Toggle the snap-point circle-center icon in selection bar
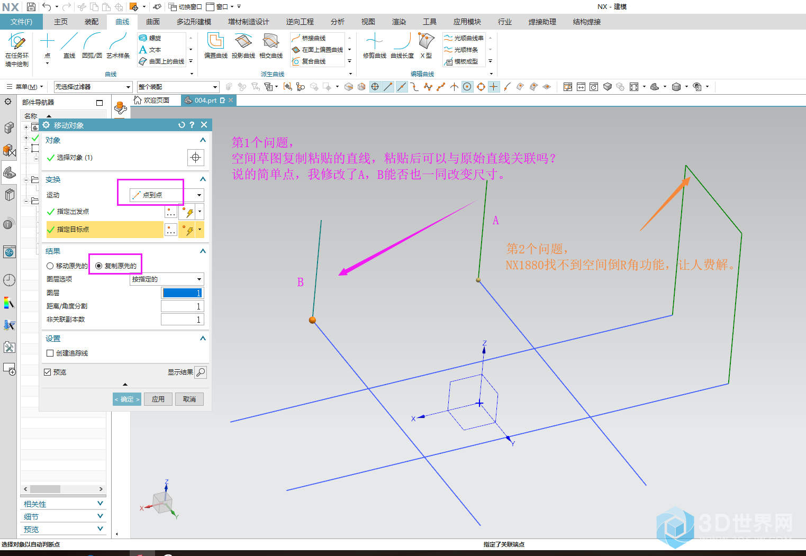 467,87
